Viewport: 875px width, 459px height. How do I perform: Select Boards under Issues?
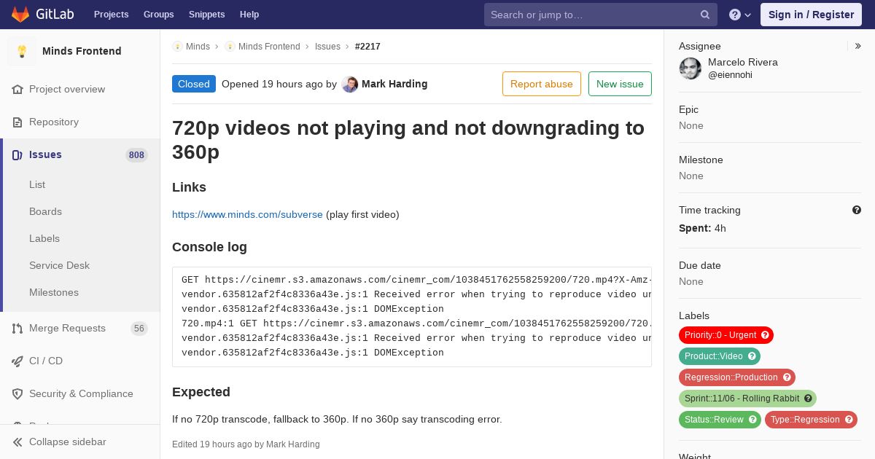(x=45, y=211)
